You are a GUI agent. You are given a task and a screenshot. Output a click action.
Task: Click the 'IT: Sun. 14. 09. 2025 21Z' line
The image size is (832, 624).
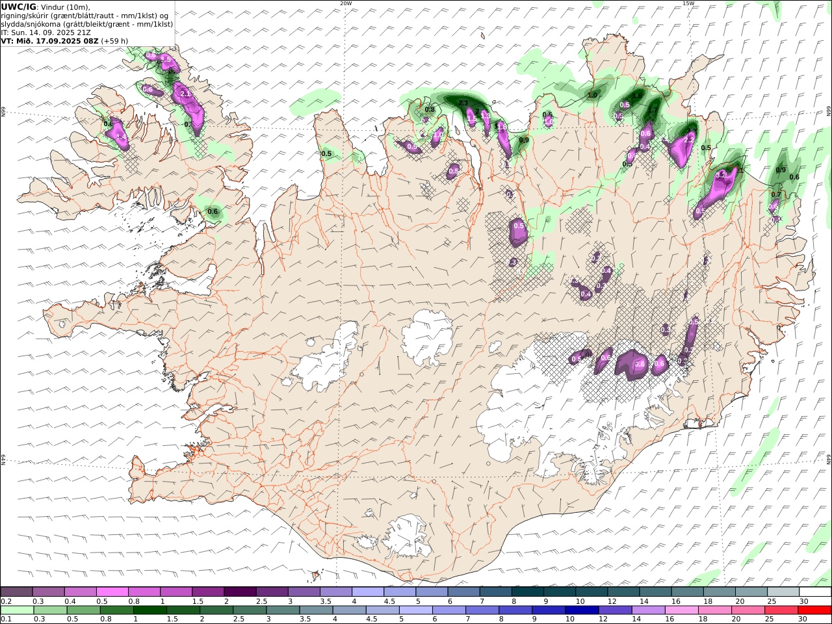[45, 32]
